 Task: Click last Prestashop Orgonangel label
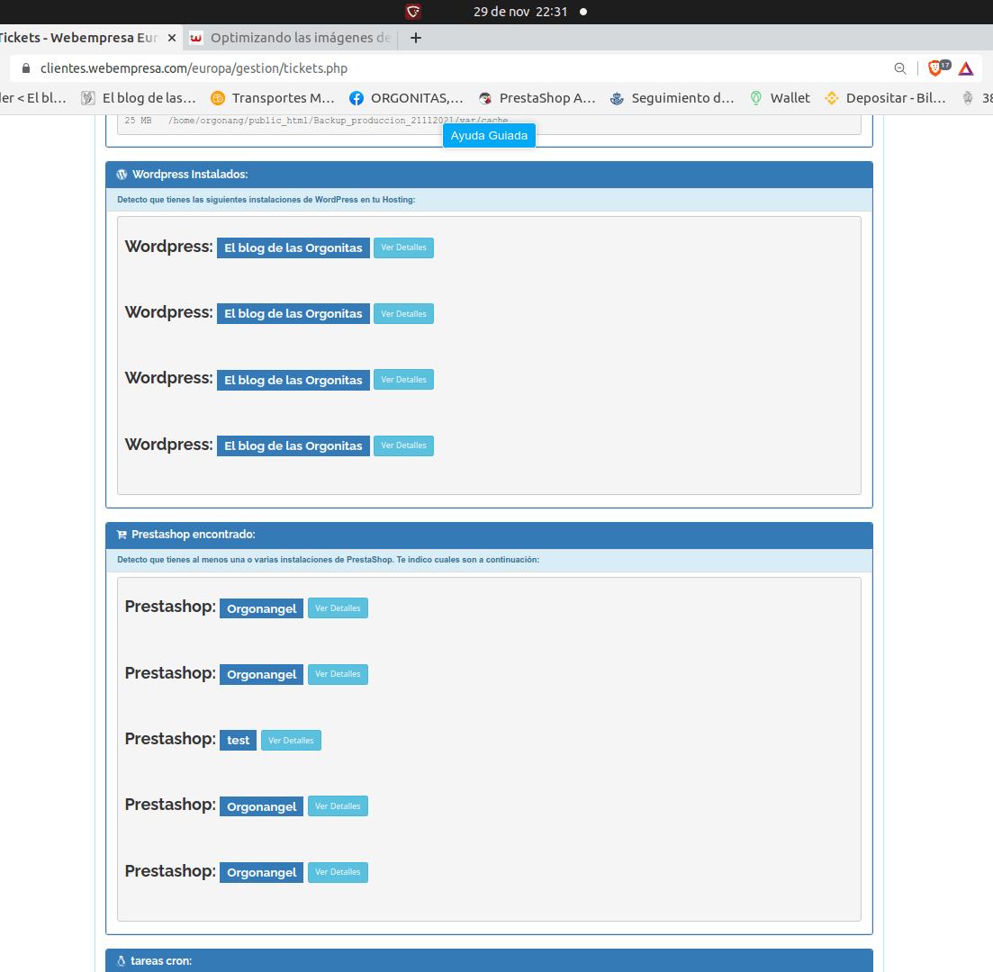coord(262,873)
